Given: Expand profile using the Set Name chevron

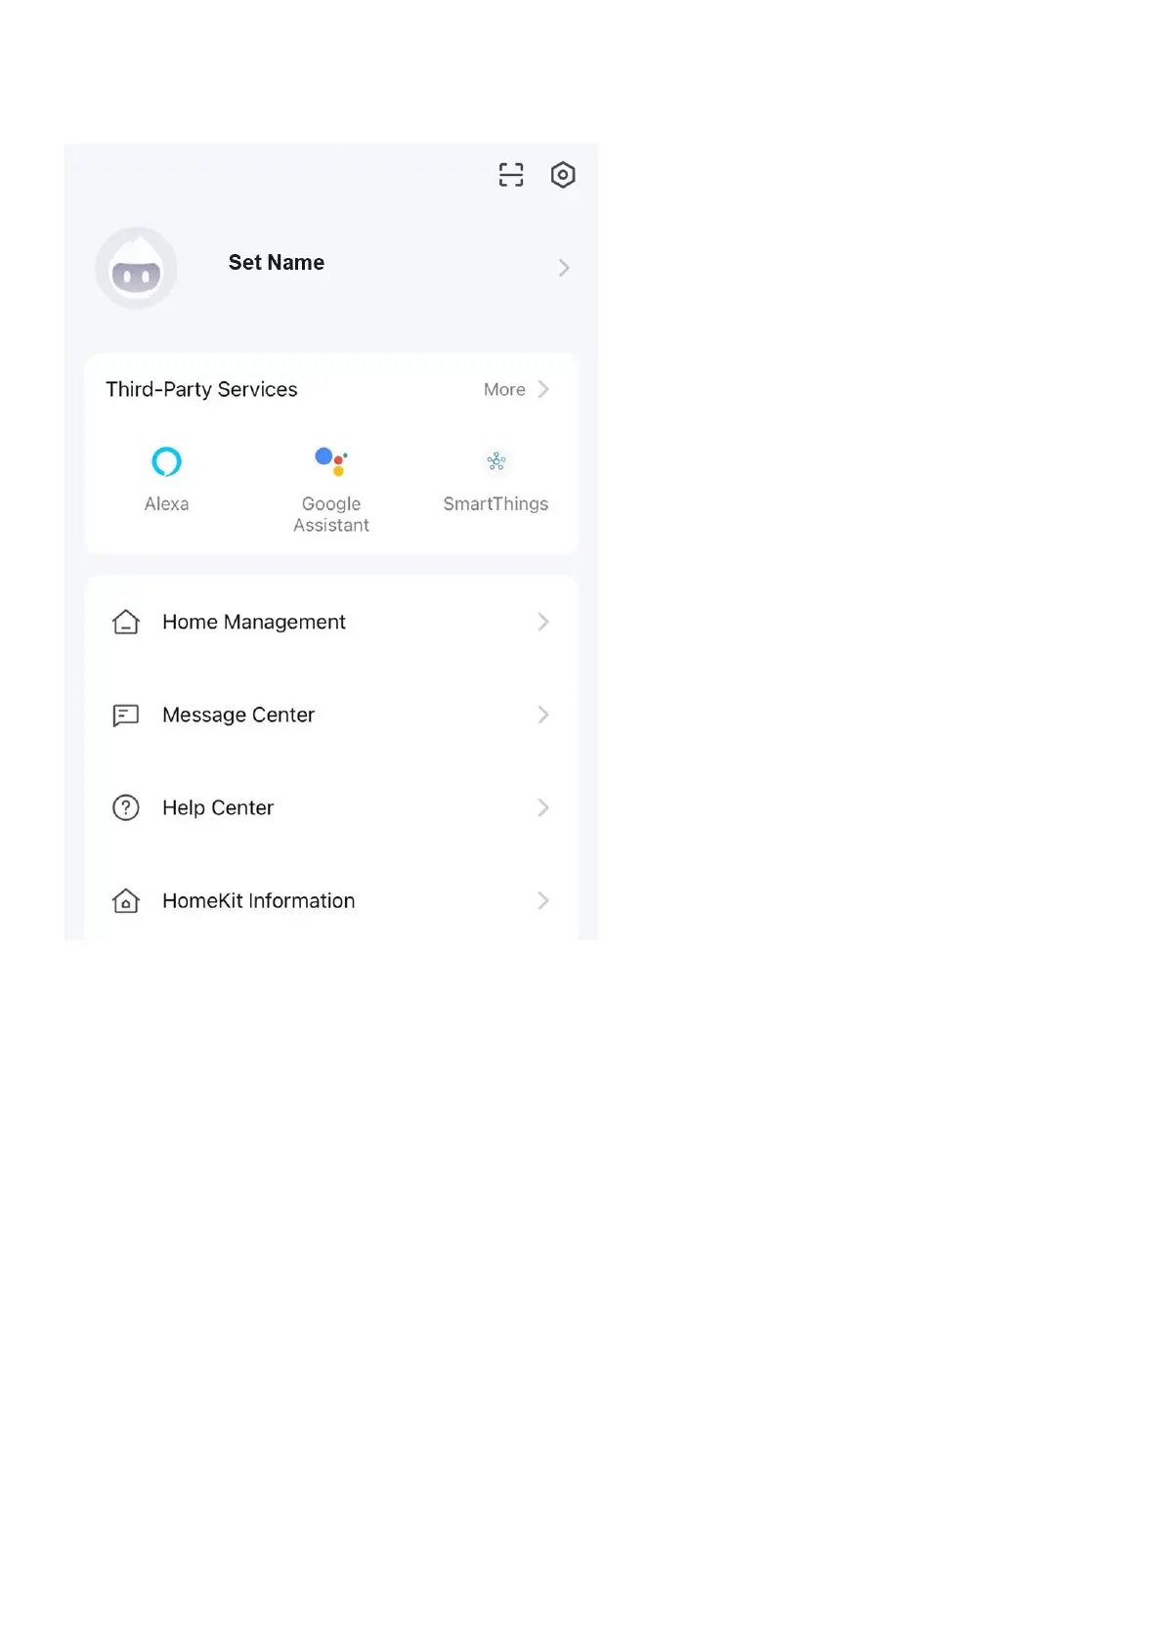Looking at the screenshot, I should point(564,268).
